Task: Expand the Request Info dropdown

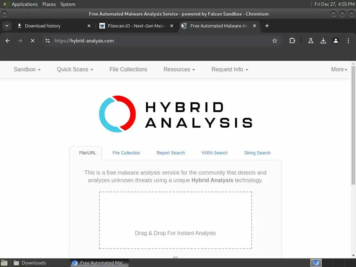Action: pos(229,70)
